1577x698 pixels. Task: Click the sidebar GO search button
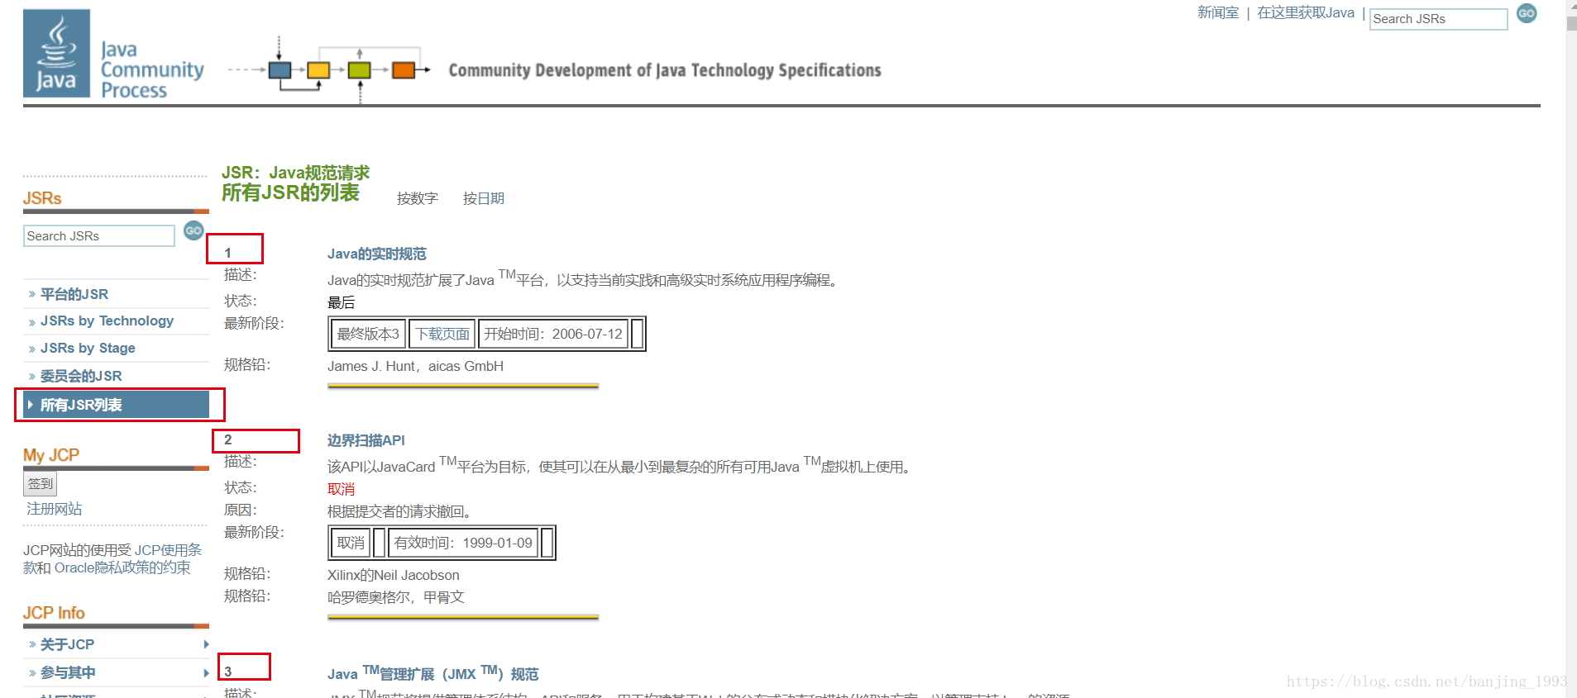coord(194,231)
